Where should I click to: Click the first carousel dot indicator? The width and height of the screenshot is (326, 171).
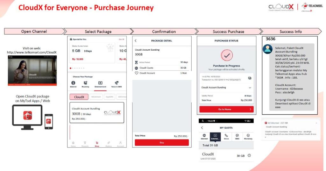70,68
